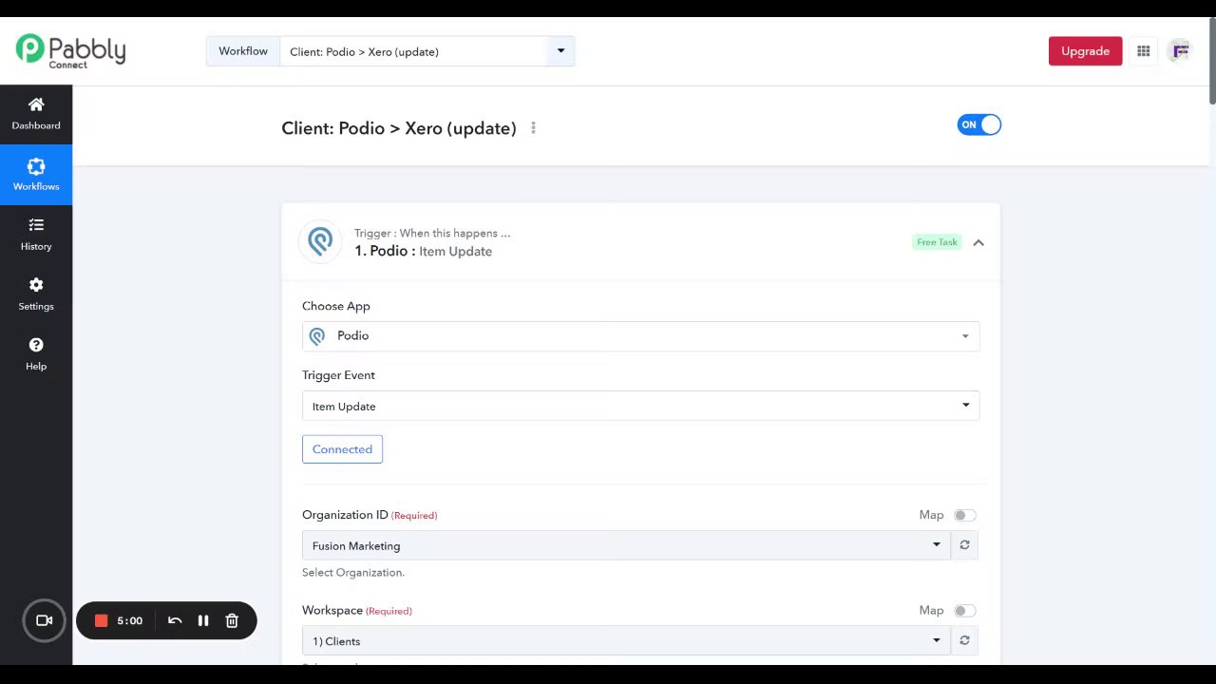Refresh the Workspace list

[964, 640]
